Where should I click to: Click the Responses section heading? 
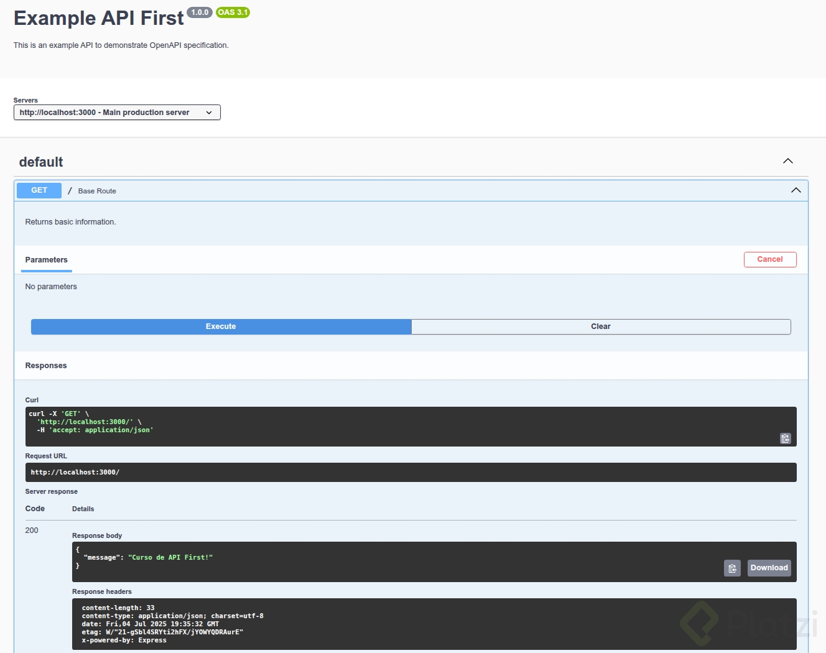[46, 366]
